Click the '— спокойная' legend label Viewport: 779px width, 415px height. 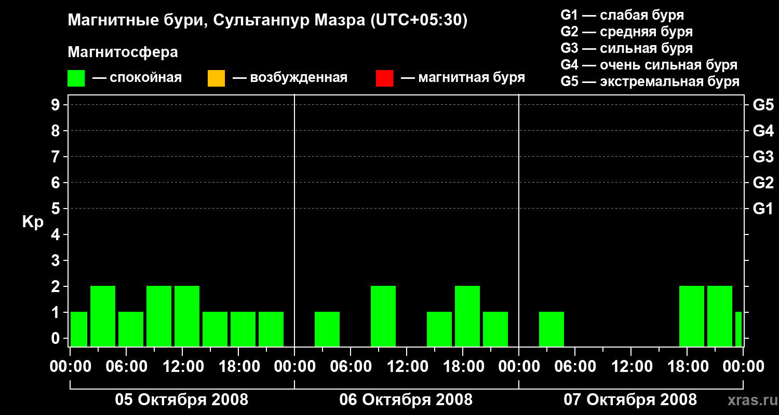pos(137,78)
